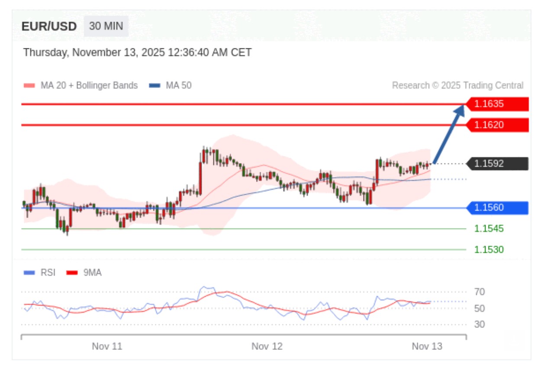Click the 1.1592 current price tag
This screenshot has width=541, height=374.
498,164
